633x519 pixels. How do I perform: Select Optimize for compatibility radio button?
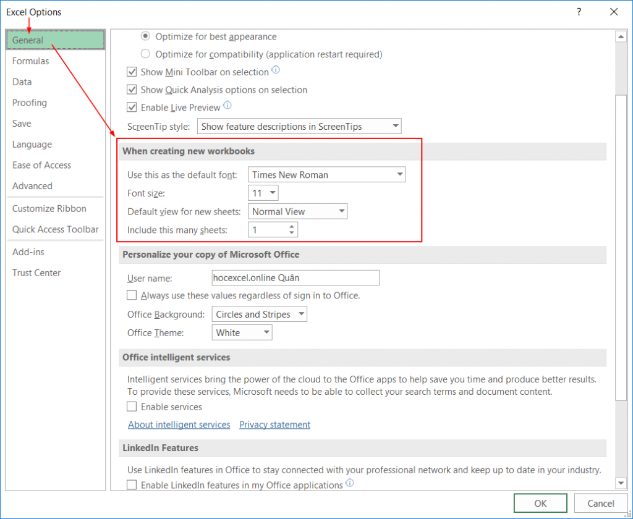point(146,54)
